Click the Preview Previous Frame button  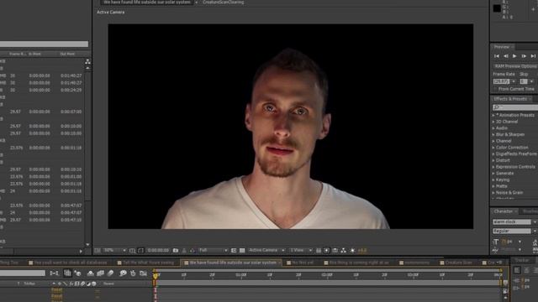click(506, 56)
